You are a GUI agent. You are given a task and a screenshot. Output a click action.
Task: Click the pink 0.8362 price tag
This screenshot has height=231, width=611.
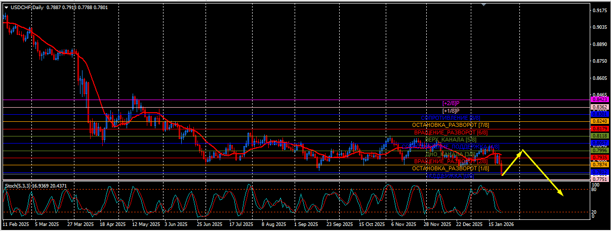600,107
